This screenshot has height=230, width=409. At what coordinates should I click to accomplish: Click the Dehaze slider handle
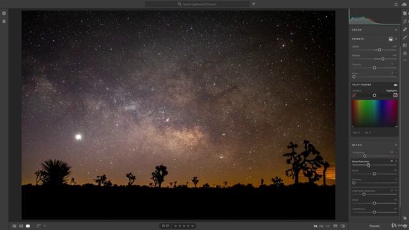383,59
